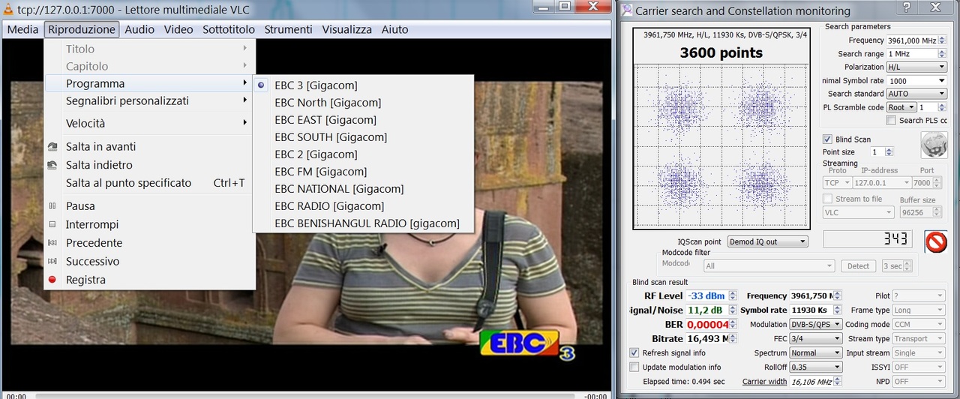Select EBC RADIO [Gigacom] program
The image size is (960, 399).
[x=363, y=206]
